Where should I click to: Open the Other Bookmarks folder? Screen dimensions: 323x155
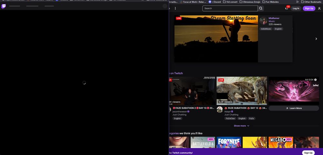(311, 2)
